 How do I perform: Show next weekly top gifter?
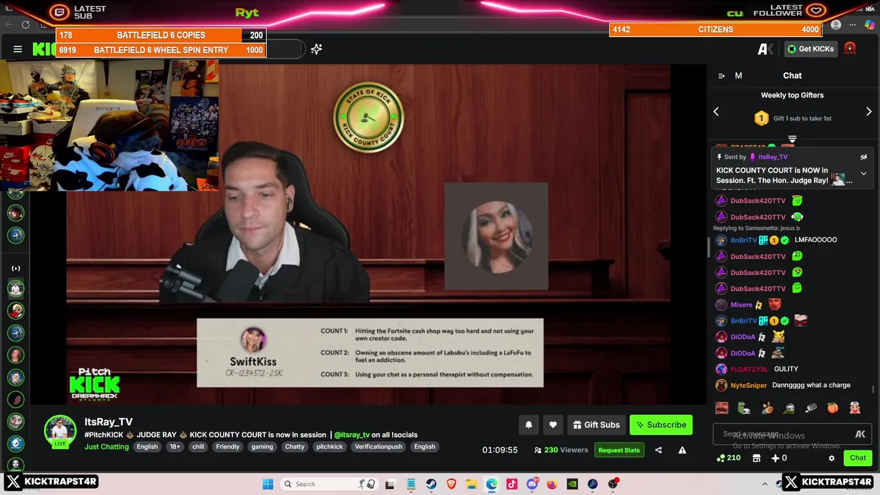[x=868, y=111]
